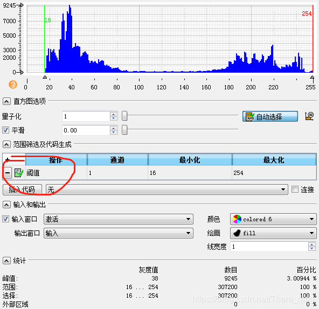Click the 最小化 column header

(x=190, y=160)
